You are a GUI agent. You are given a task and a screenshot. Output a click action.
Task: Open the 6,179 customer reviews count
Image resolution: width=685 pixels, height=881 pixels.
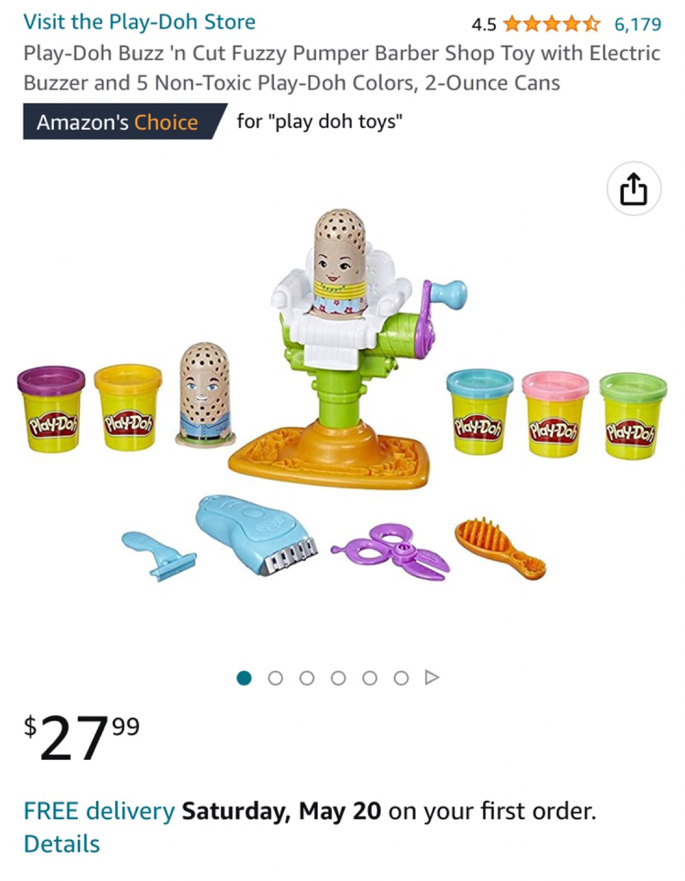[638, 24]
